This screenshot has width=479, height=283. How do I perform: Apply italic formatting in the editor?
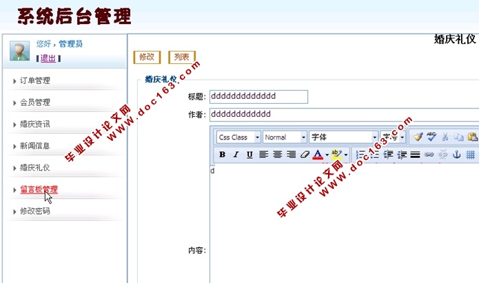(236, 155)
